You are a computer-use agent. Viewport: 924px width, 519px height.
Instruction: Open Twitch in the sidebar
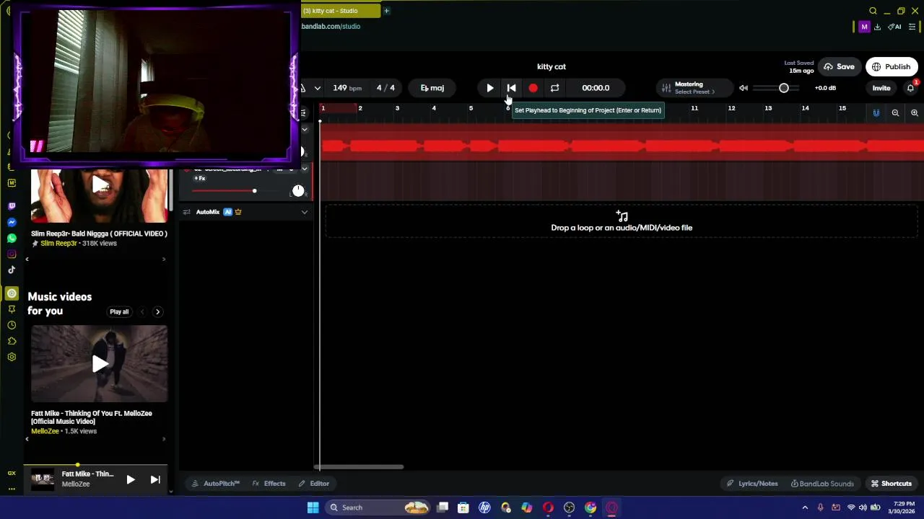coord(12,206)
